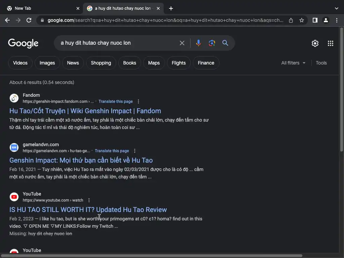
Task: Close the Google search results tab
Action: click(158, 8)
